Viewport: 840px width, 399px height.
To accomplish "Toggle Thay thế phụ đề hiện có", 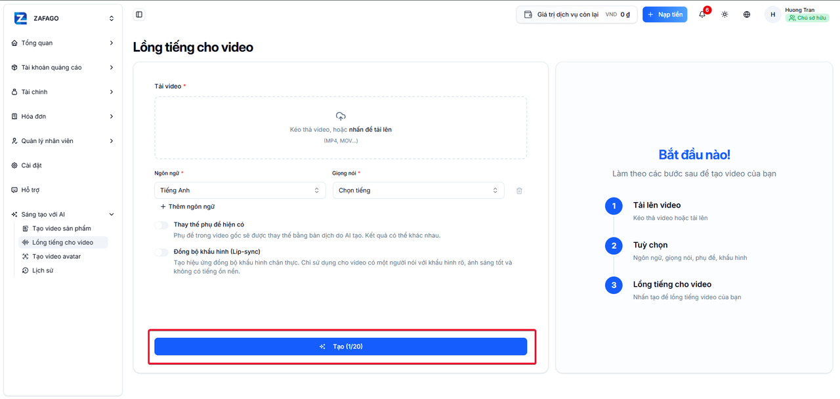I will (161, 225).
